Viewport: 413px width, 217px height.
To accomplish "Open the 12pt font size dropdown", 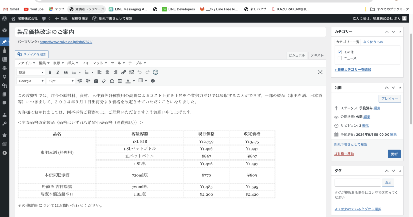I will [x=61, y=81].
